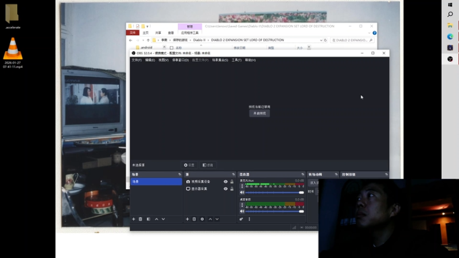Open OBS 编辑(E) menu
This screenshot has height=258, width=459.
coord(150,60)
